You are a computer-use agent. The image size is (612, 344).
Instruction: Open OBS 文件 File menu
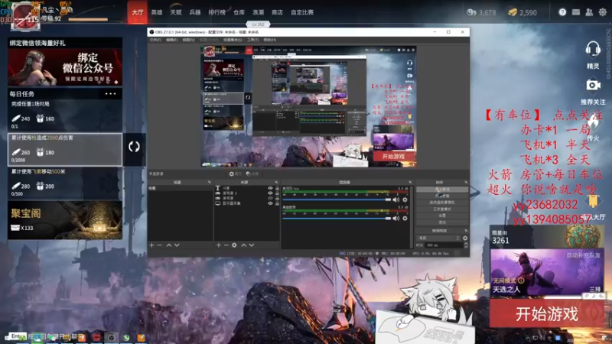155,40
